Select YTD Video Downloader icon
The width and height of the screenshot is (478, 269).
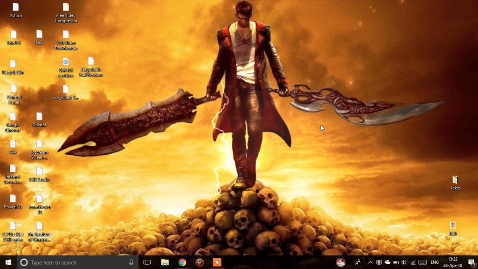pyautogui.click(x=66, y=40)
